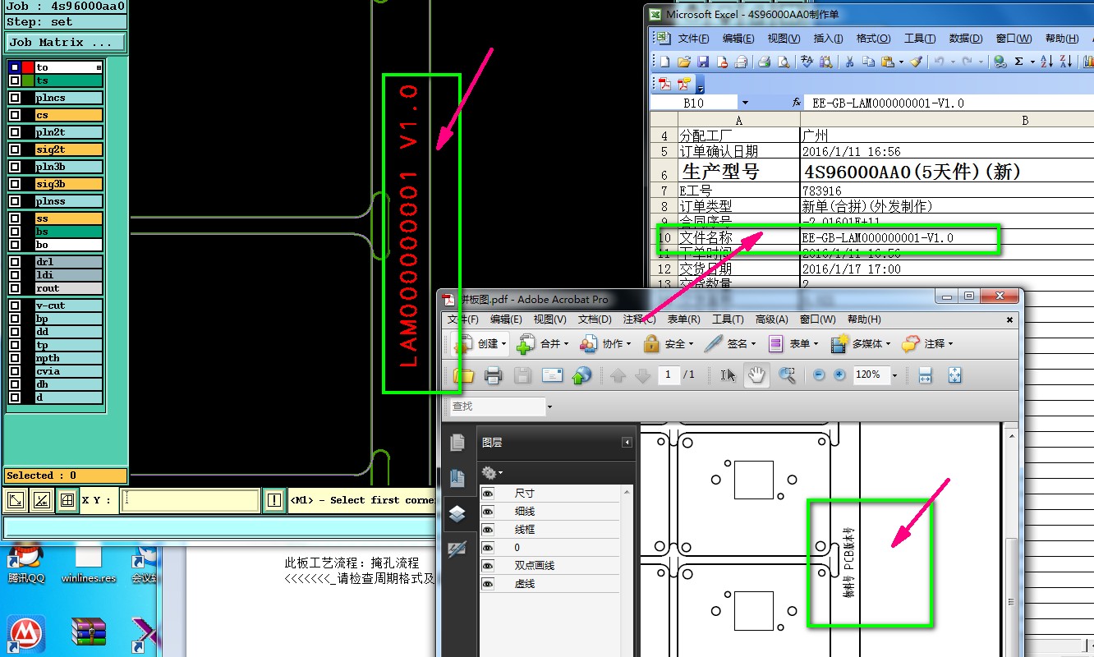Click Acrobat's Email envelope icon
This screenshot has width=1094, height=657.
coord(552,375)
